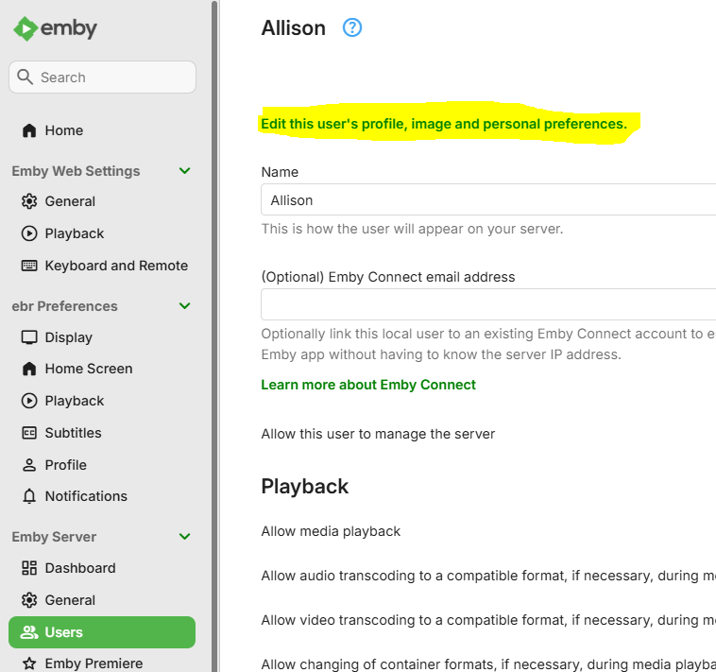The height and width of the screenshot is (672, 716).
Task: Open Learn more about Emby Connect
Action: 368,385
